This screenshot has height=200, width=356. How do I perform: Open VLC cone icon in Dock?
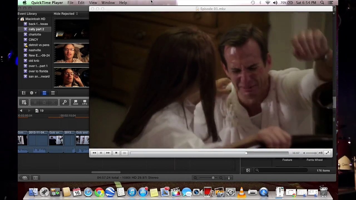click(241, 192)
